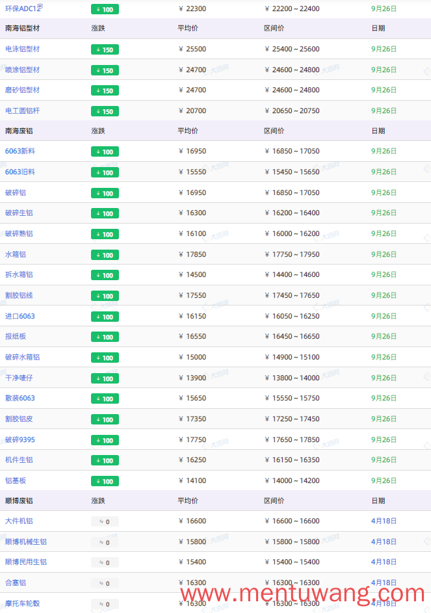Image resolution: width=431 pixels, height=613 pixels.
Task: Open the 散装6063 link
Action: click(x=20, y=398)
